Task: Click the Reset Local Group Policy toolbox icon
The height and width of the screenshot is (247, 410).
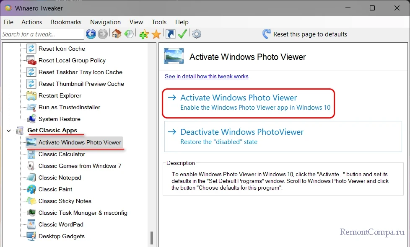Action: pos(31,60)
